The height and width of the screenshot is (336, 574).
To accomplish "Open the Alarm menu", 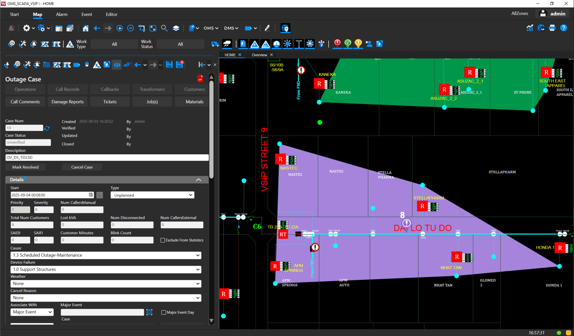I will click(62, 14).
